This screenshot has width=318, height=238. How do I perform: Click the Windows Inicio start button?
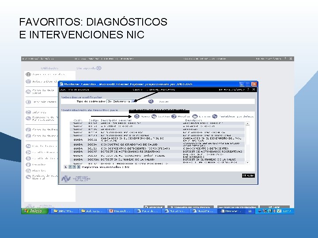(35, 211)
